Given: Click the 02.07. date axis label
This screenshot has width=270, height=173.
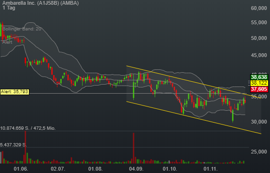Looking at the screenshot, I should point(58,169).
